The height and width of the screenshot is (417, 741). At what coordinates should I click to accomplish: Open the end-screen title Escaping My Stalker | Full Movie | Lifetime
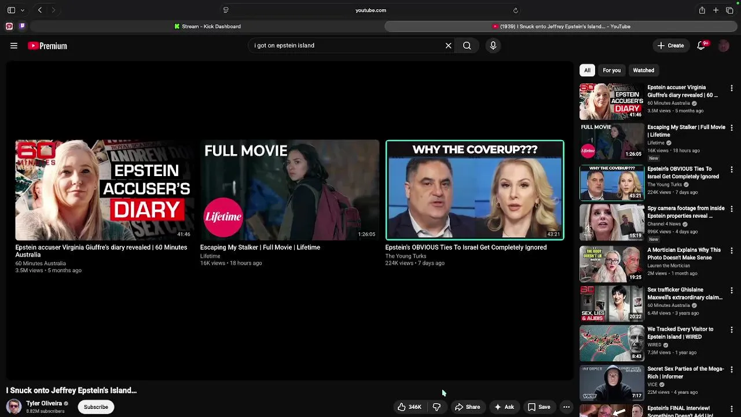point(260,247)
